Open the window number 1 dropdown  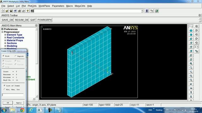191,26
